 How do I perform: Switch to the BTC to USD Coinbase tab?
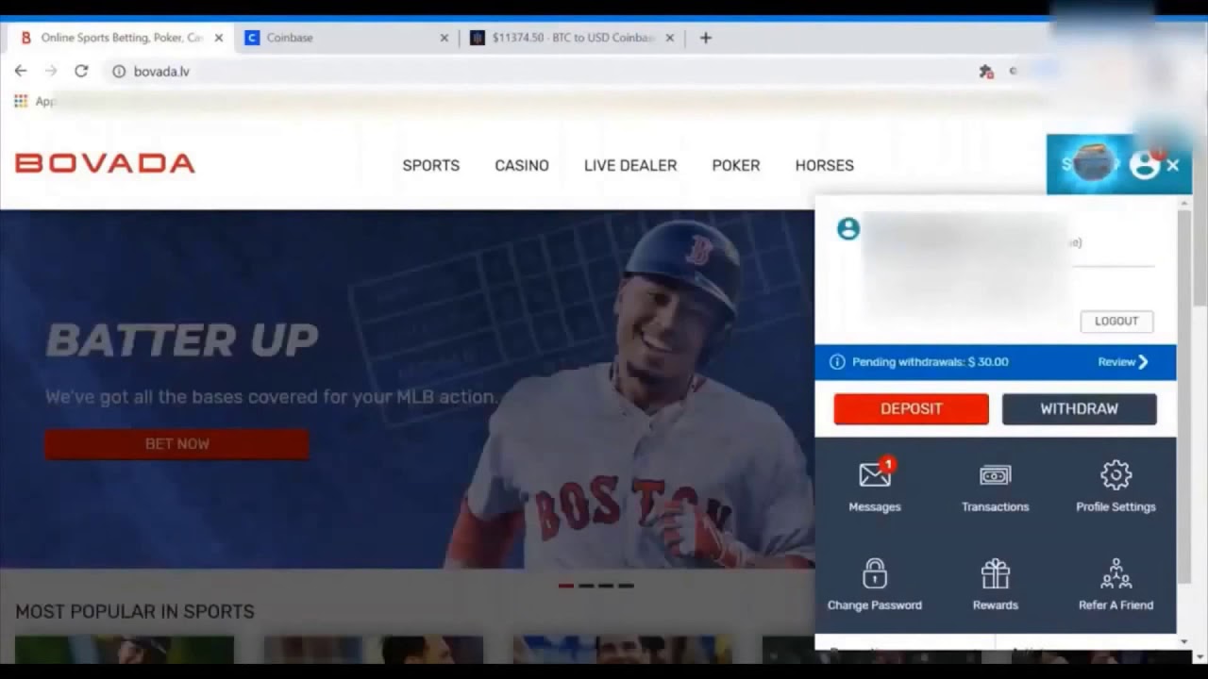point(573,38)
